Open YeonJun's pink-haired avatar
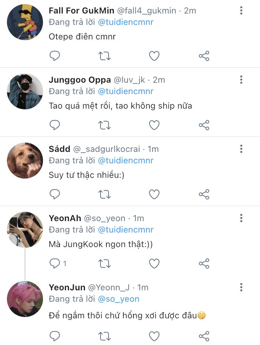Screen dimensions: 260x345 click(25, 299)
